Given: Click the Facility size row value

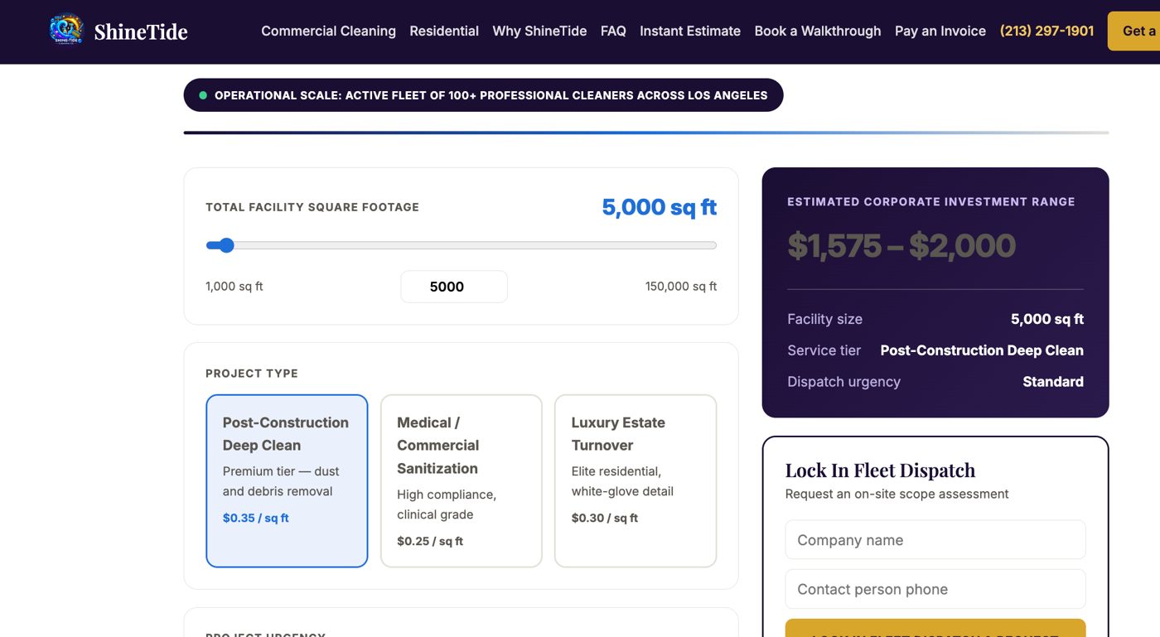Looking at the screenshot, I should tap(1047, 319).
